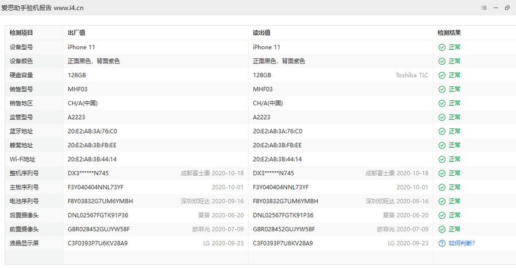The image size is (516, 268).
Task: Open the list menu icon in title bar
Action: 484,8
